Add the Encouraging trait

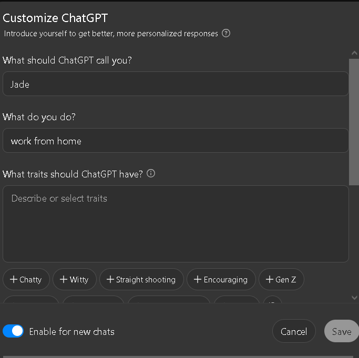221,279
